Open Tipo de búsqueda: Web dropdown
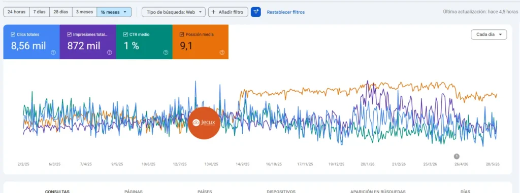 click(x=174, y=12)
